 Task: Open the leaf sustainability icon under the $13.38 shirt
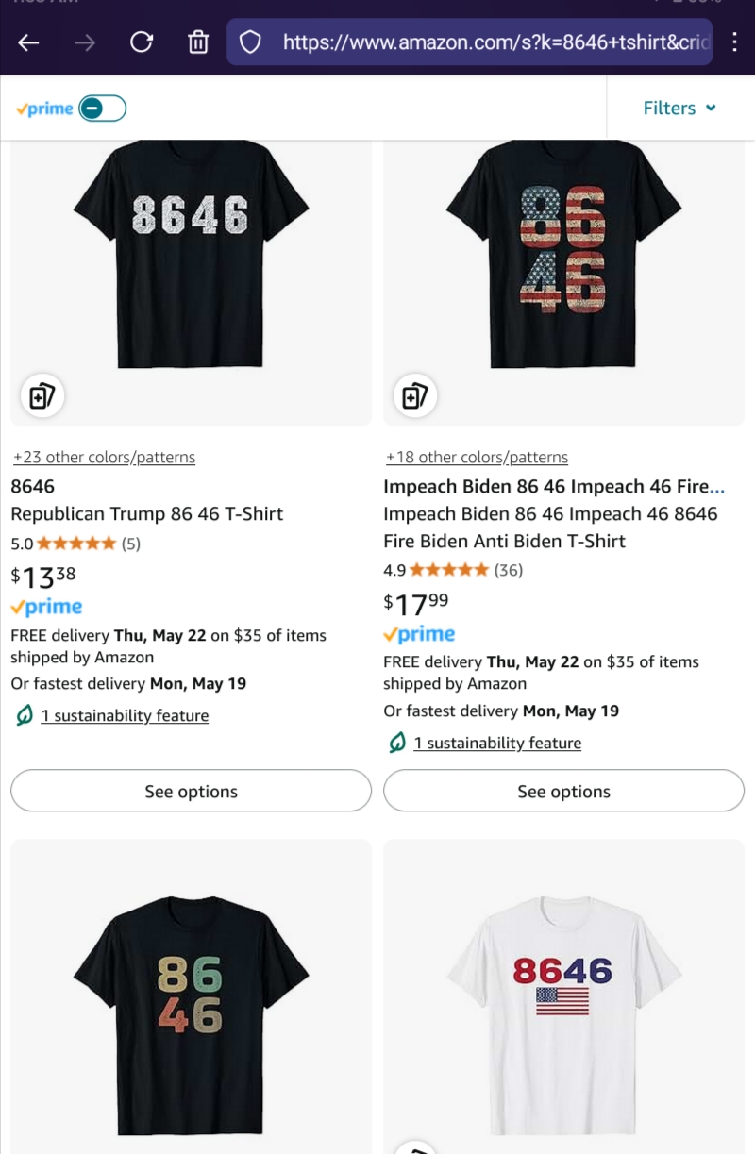coord(25,716)
